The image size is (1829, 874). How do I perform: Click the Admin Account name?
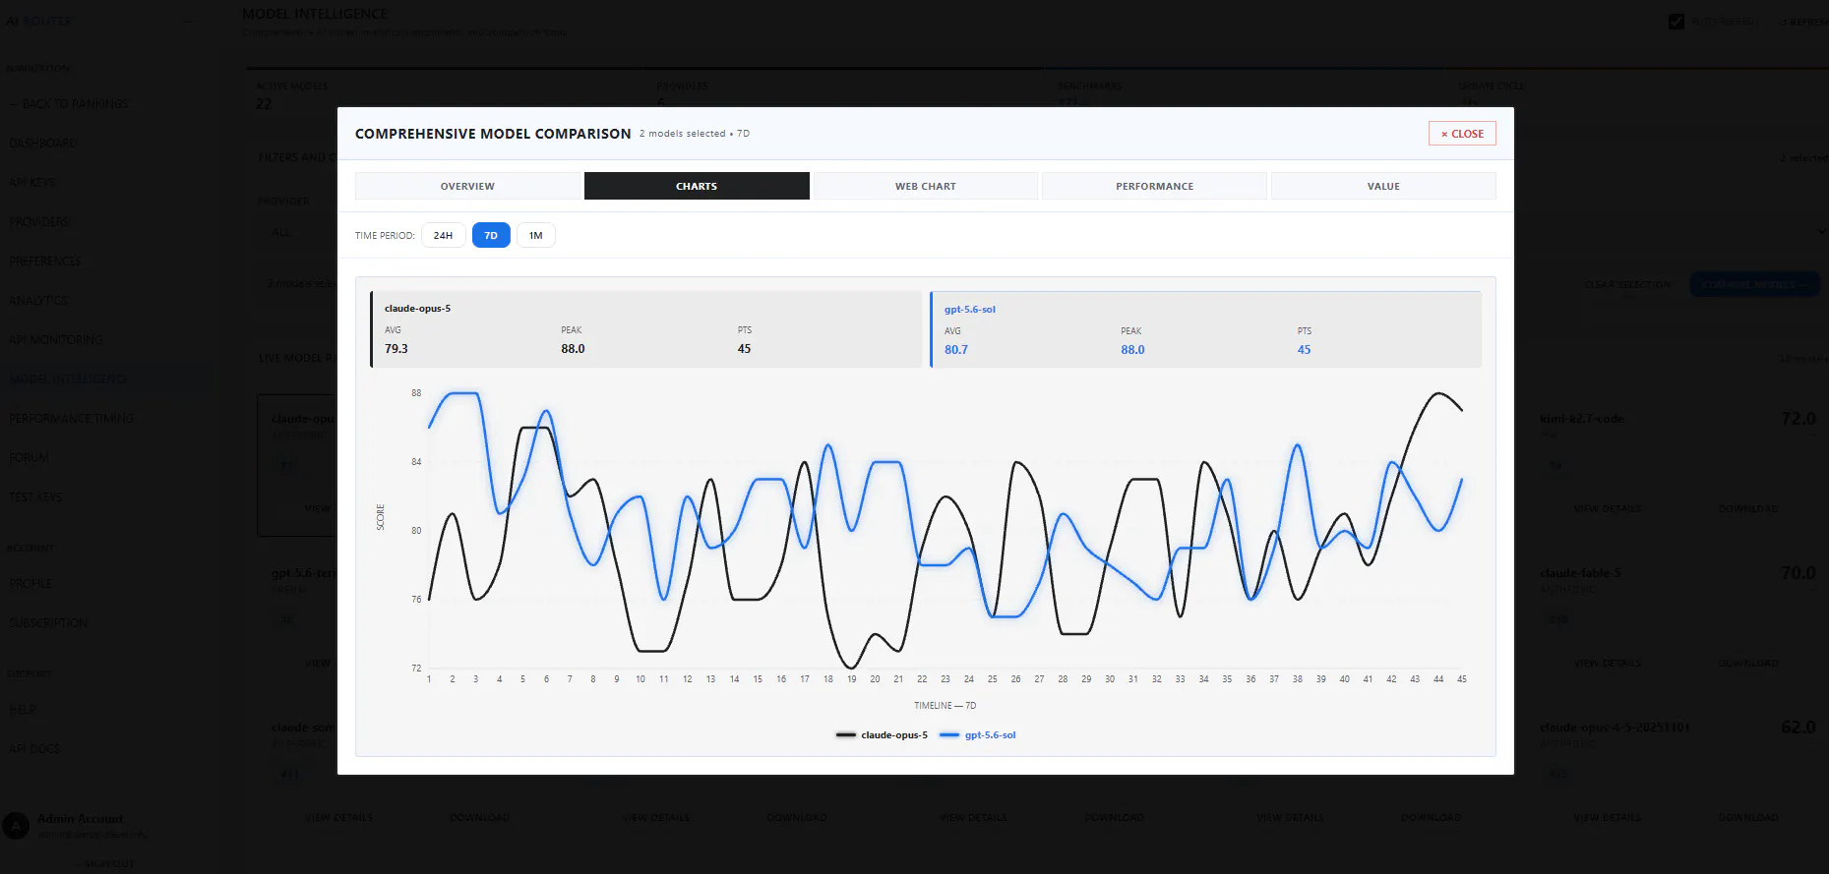click(x=81, y=819)
